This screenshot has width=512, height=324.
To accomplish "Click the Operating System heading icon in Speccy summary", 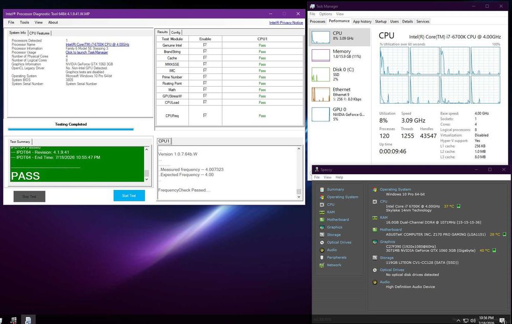I will [375, 189].
